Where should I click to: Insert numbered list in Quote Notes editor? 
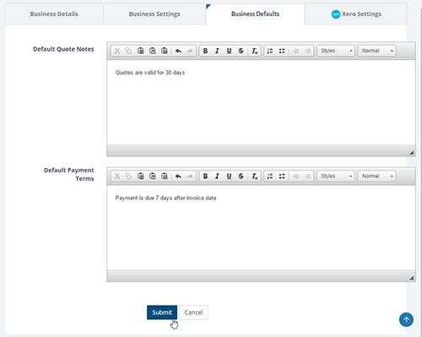[x=270, y=51]
